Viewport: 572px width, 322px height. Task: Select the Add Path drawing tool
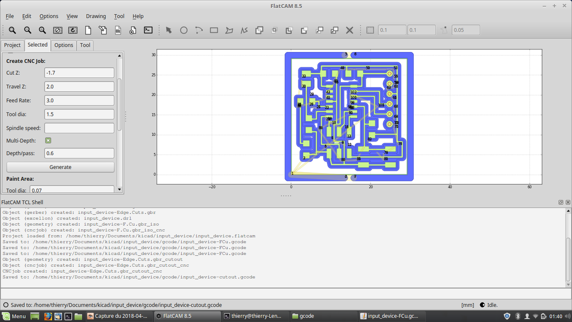[244, 30]
